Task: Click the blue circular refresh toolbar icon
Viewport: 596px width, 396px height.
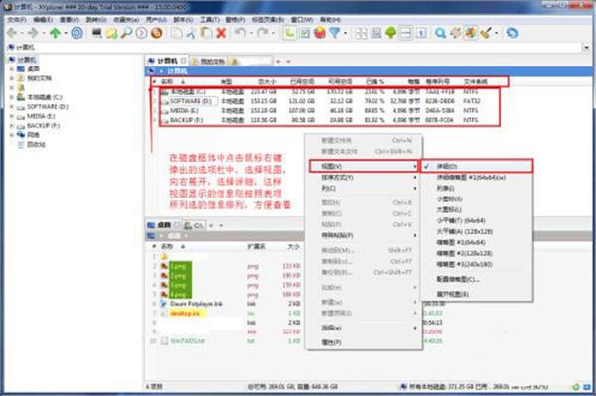Action: (x=512, y=33)
